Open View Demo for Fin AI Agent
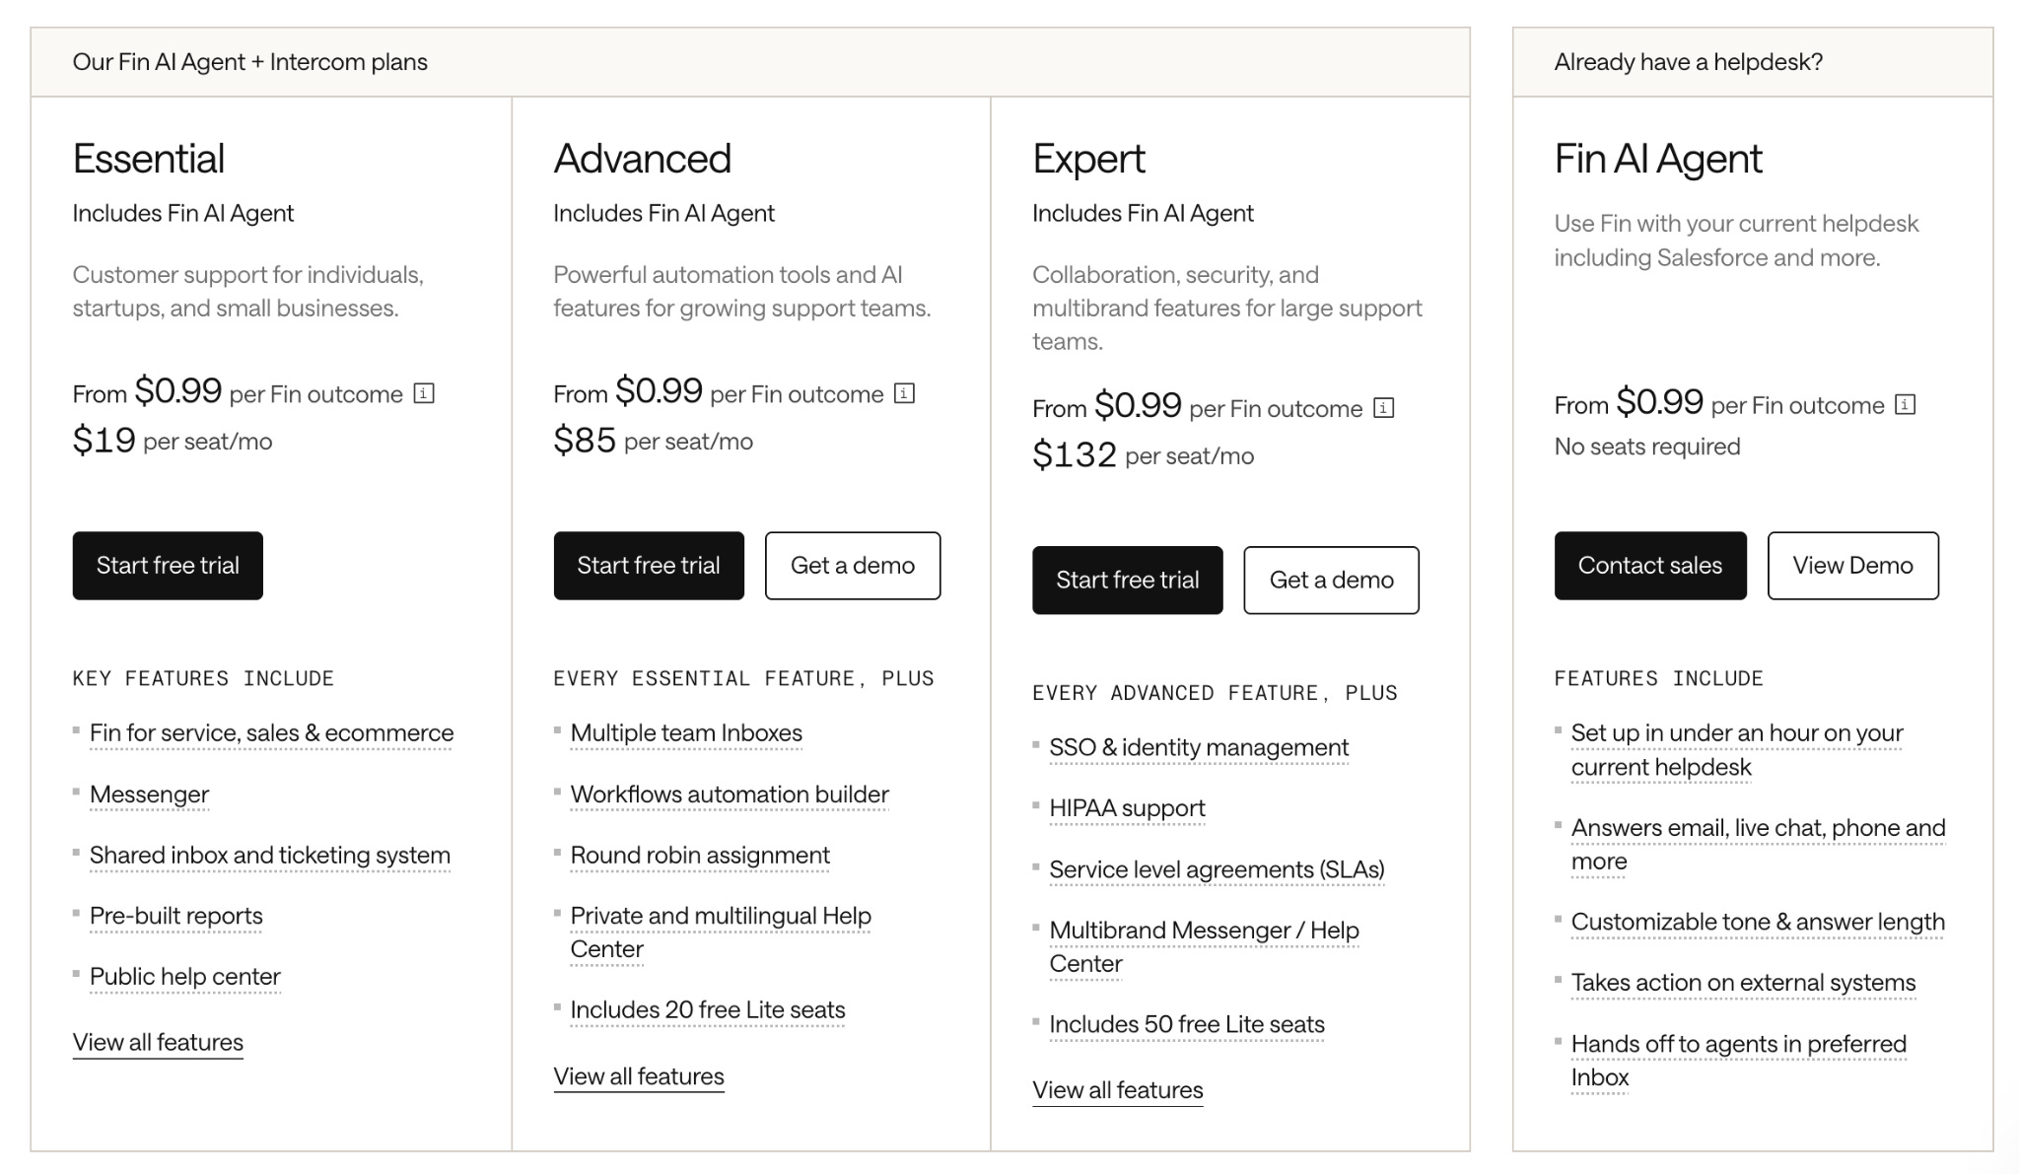Screen dimensions: 2019x1174 pos(1853,566)
